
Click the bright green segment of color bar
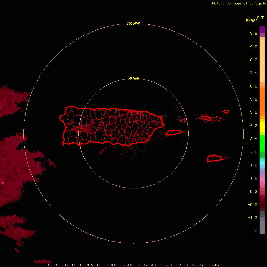pyautogui.click(x=262, y=143)
